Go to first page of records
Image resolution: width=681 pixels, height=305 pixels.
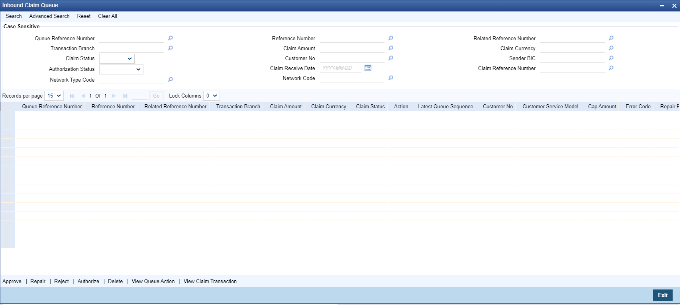[72, 96]
